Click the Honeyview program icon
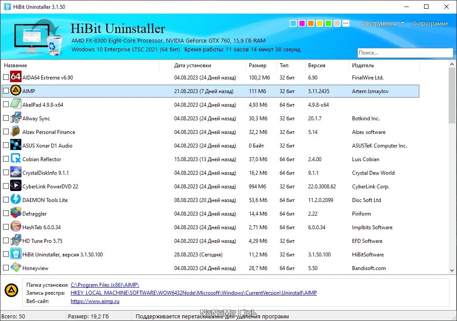The height and width of the screenshot is (321, 457). click(16, 268)
